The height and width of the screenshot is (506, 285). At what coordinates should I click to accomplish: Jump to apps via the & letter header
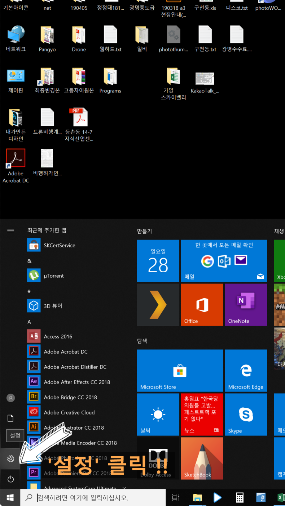[30, 261]
